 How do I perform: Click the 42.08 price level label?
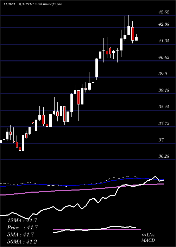[x=164, y=24]
